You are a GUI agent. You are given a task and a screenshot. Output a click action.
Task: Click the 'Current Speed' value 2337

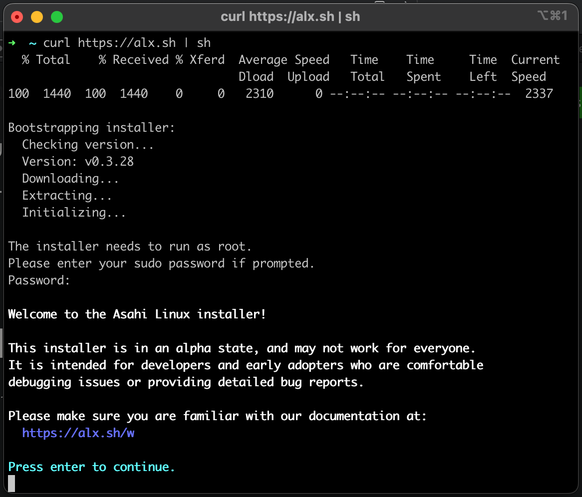pos(539,93)
